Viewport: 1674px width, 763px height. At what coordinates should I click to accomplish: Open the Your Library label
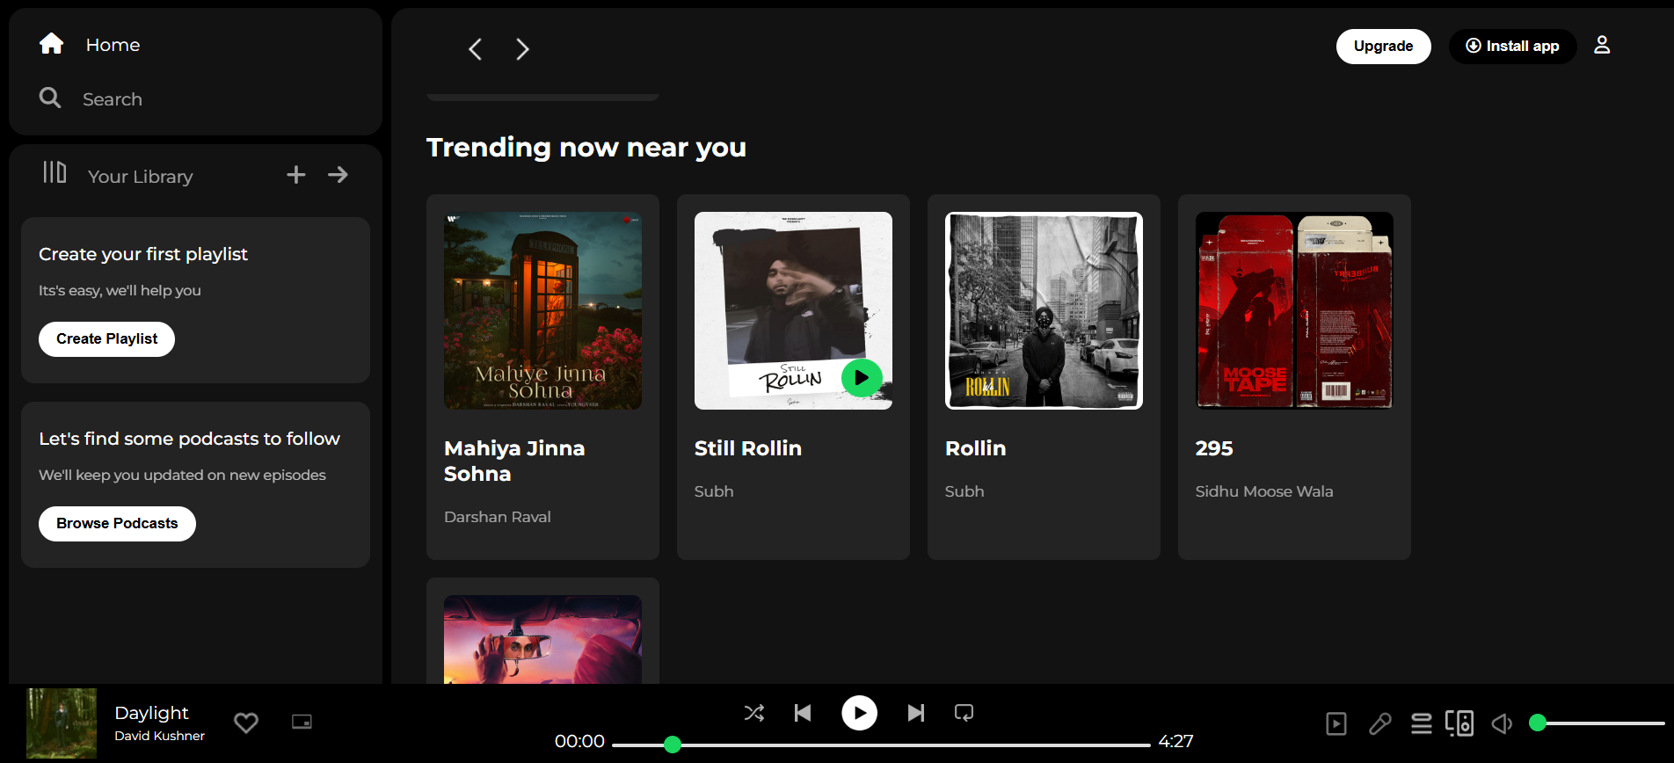pos(141,177)
